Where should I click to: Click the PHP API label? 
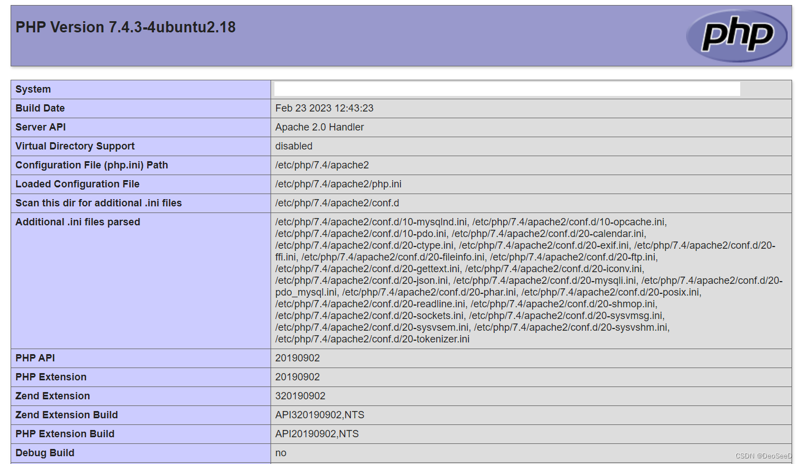click(x=35, y=358)
